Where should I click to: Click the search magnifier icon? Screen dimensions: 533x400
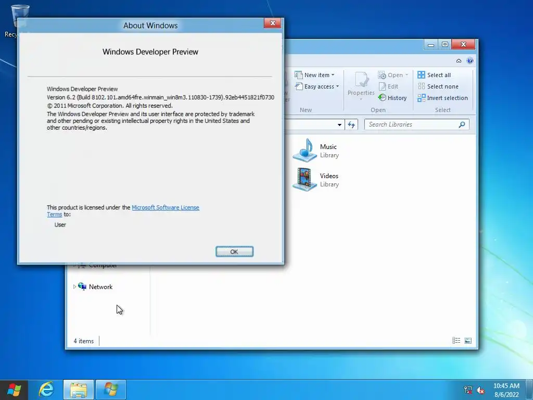coord(462,124)
